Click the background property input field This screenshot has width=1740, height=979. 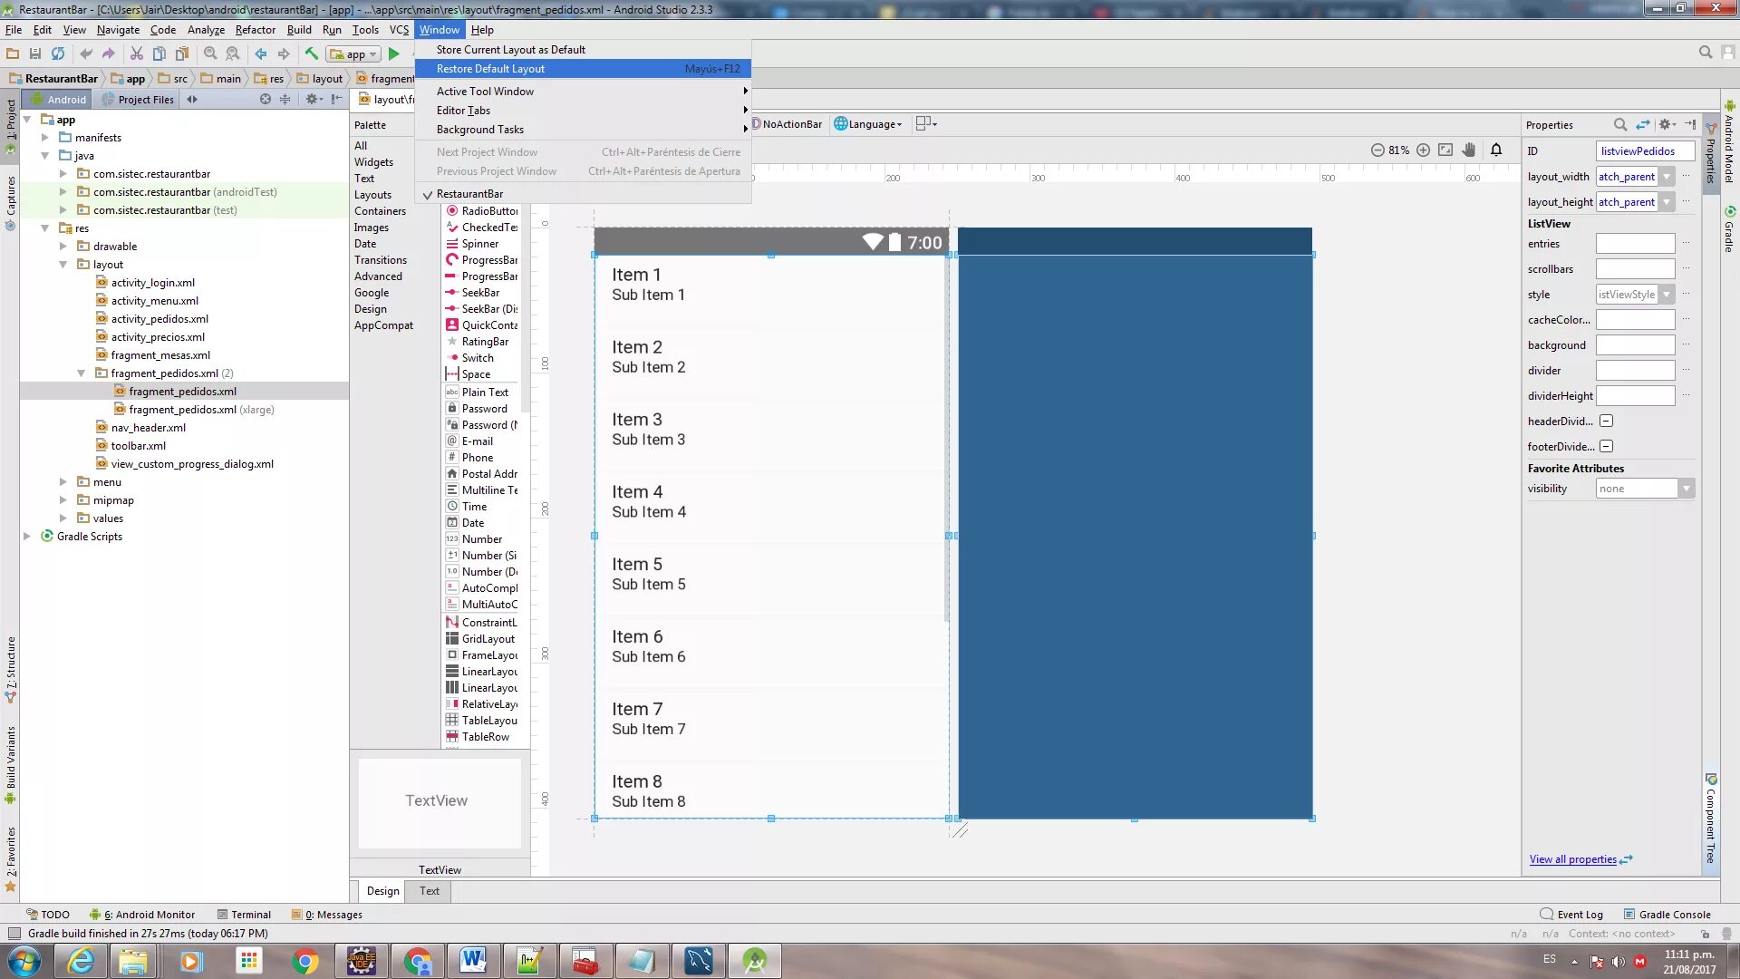(x=1635, y=345)
